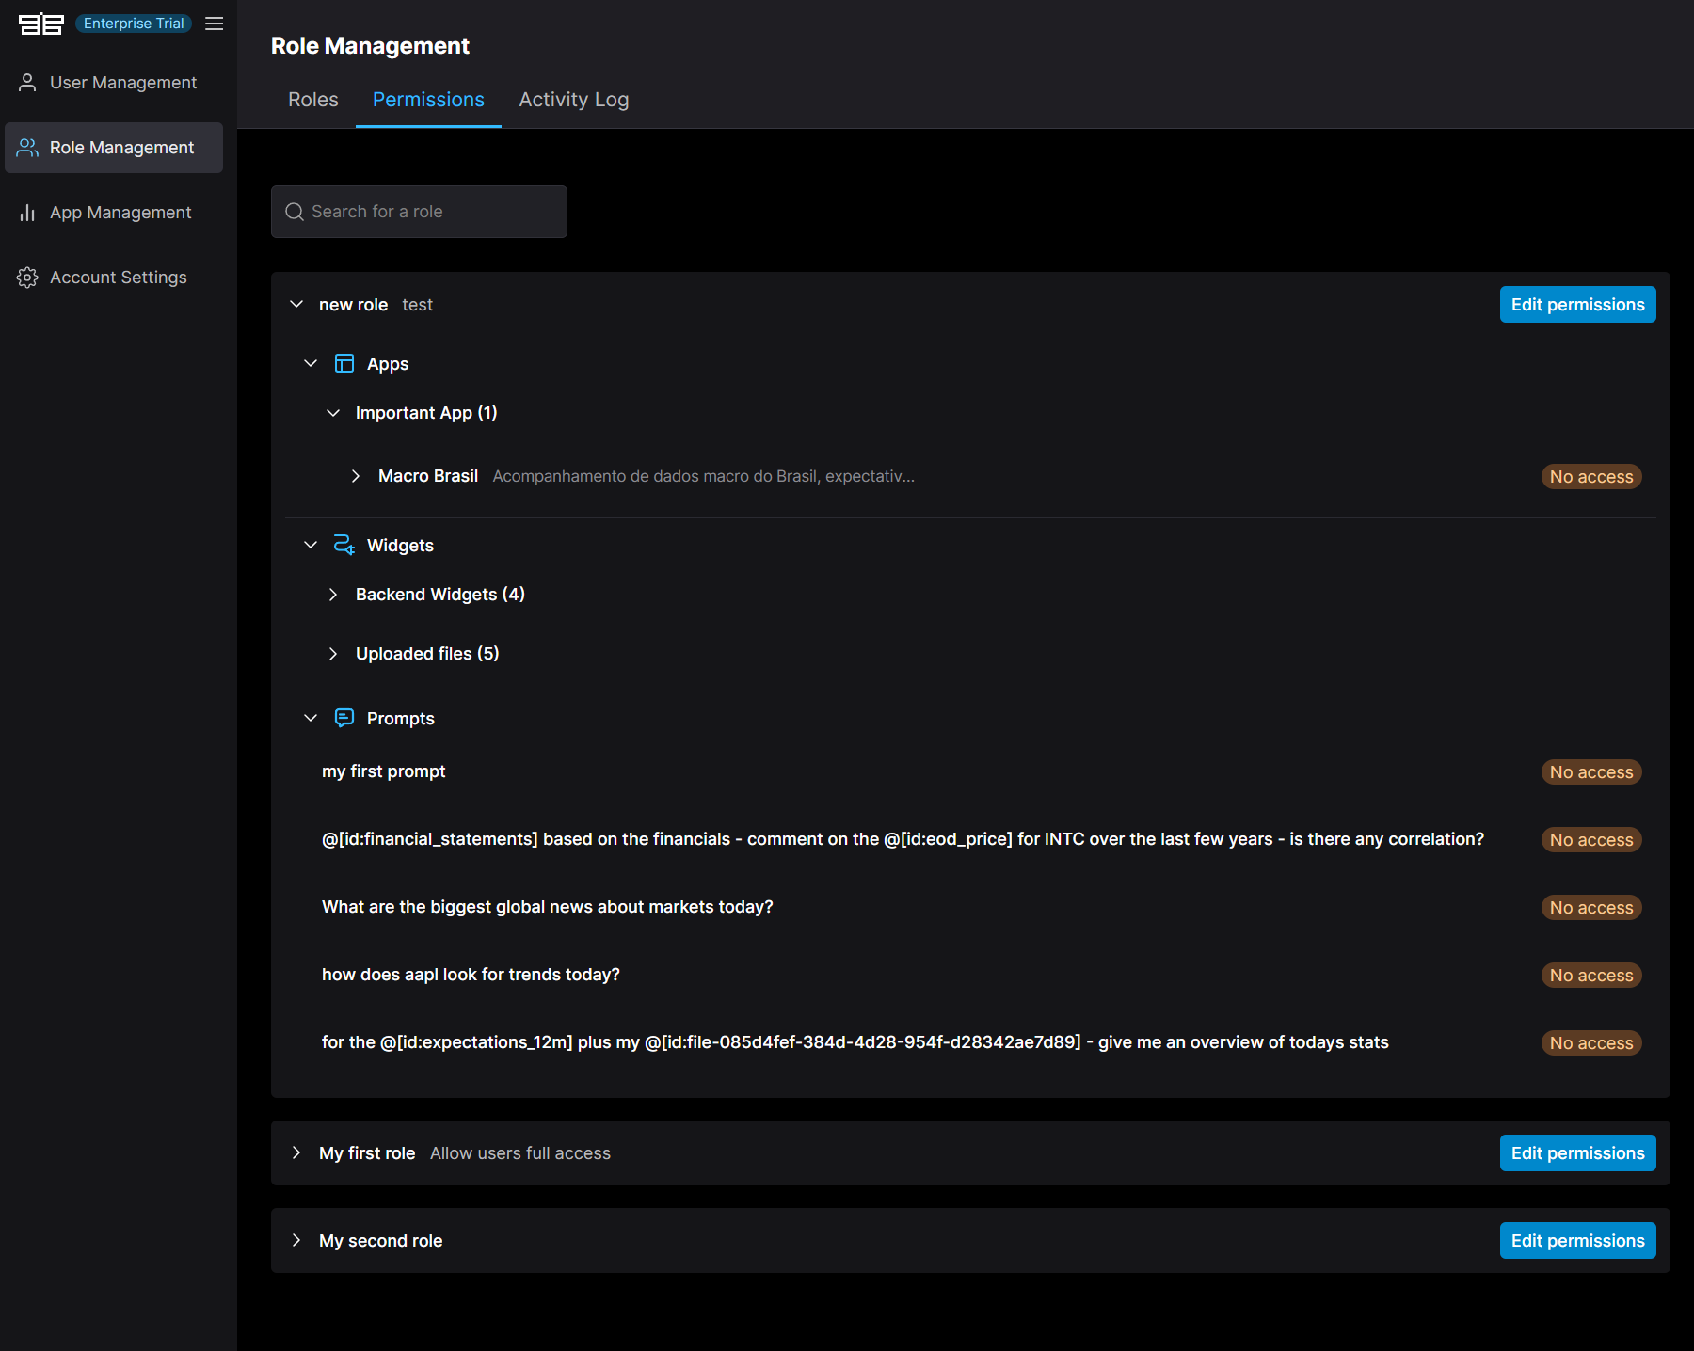1694x1351 pixels.
Task: Edit permissions for My second role
Action: (1577, 1240)
